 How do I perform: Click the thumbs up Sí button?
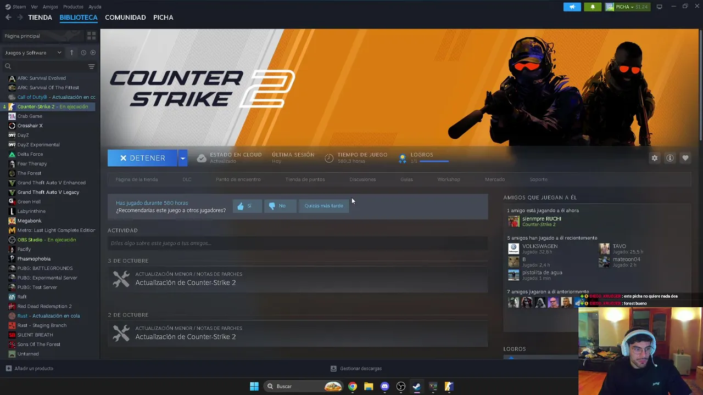(247, 206)
